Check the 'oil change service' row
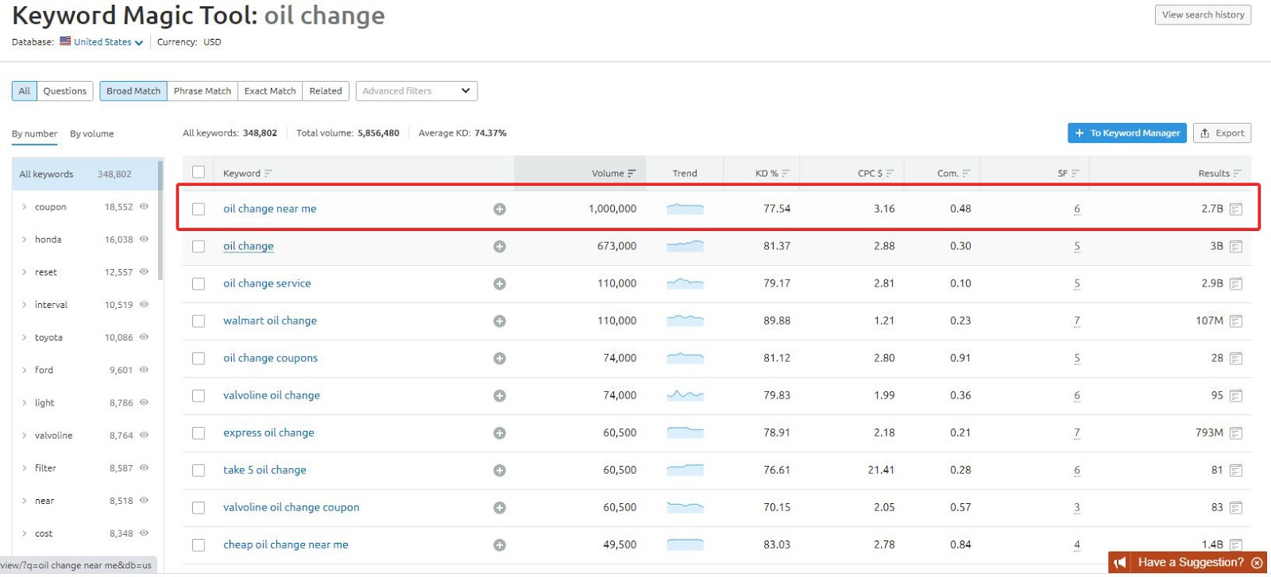This screenshot has width=1271, height=577. coord(199,284)
